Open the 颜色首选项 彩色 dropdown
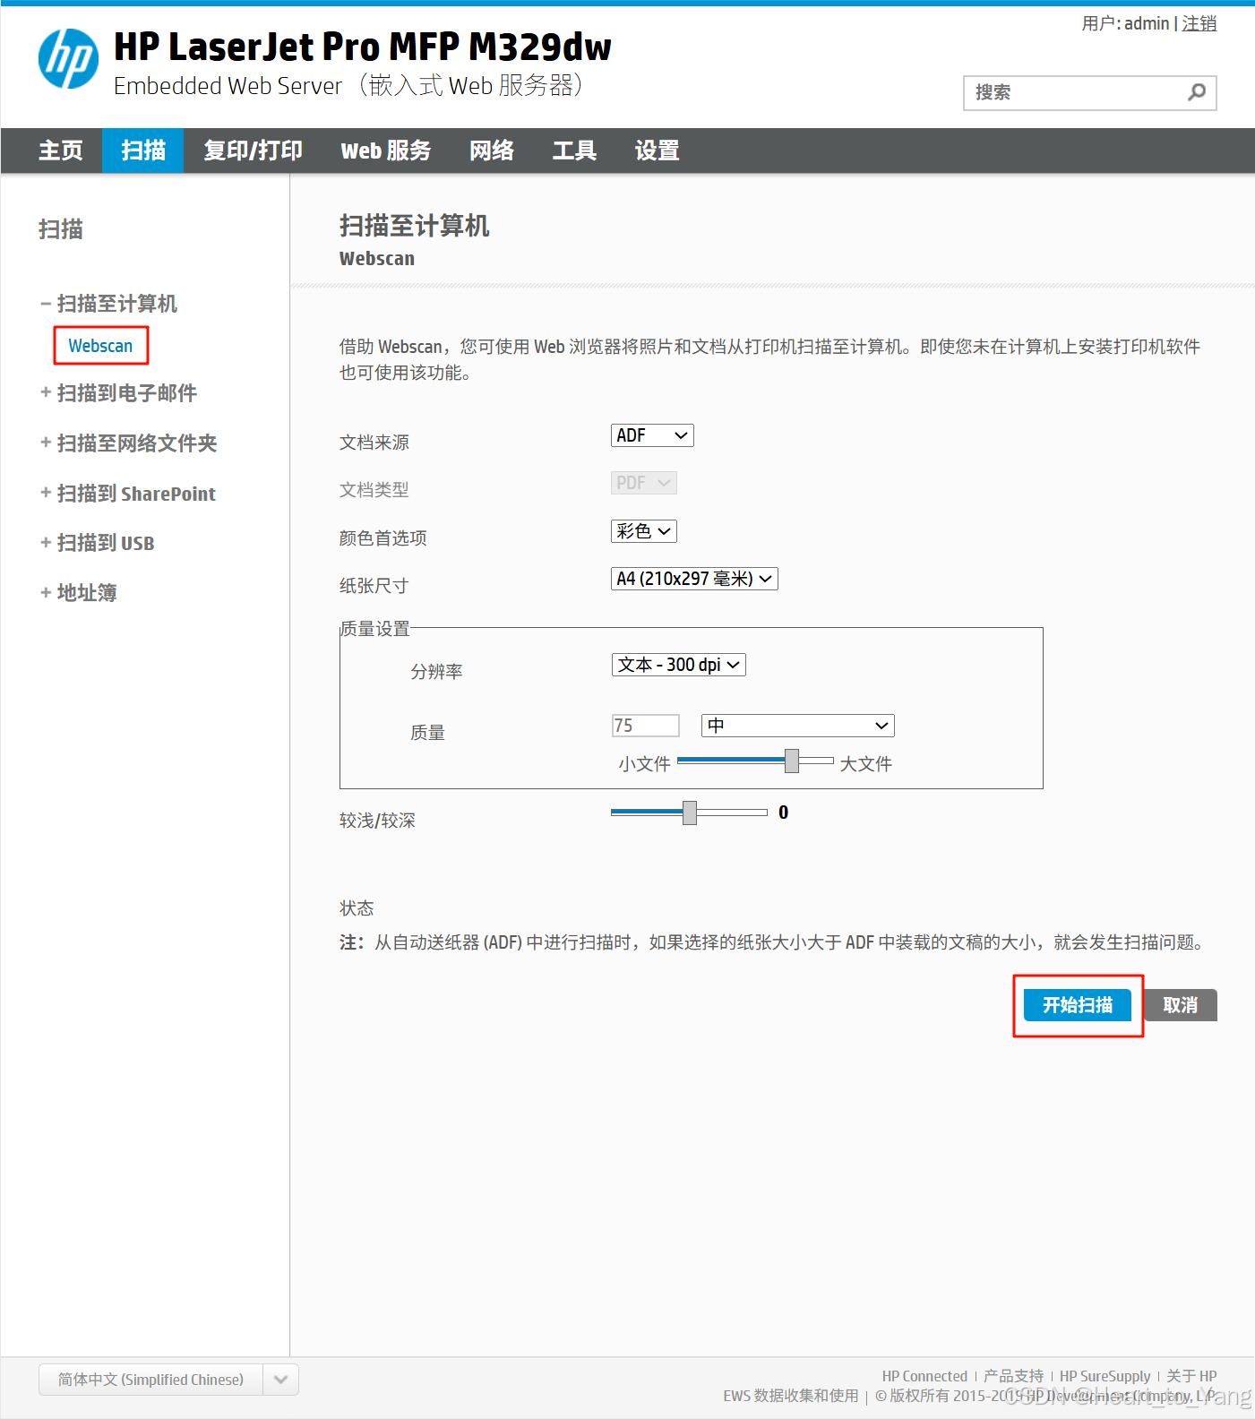 [x=644, y=531]
